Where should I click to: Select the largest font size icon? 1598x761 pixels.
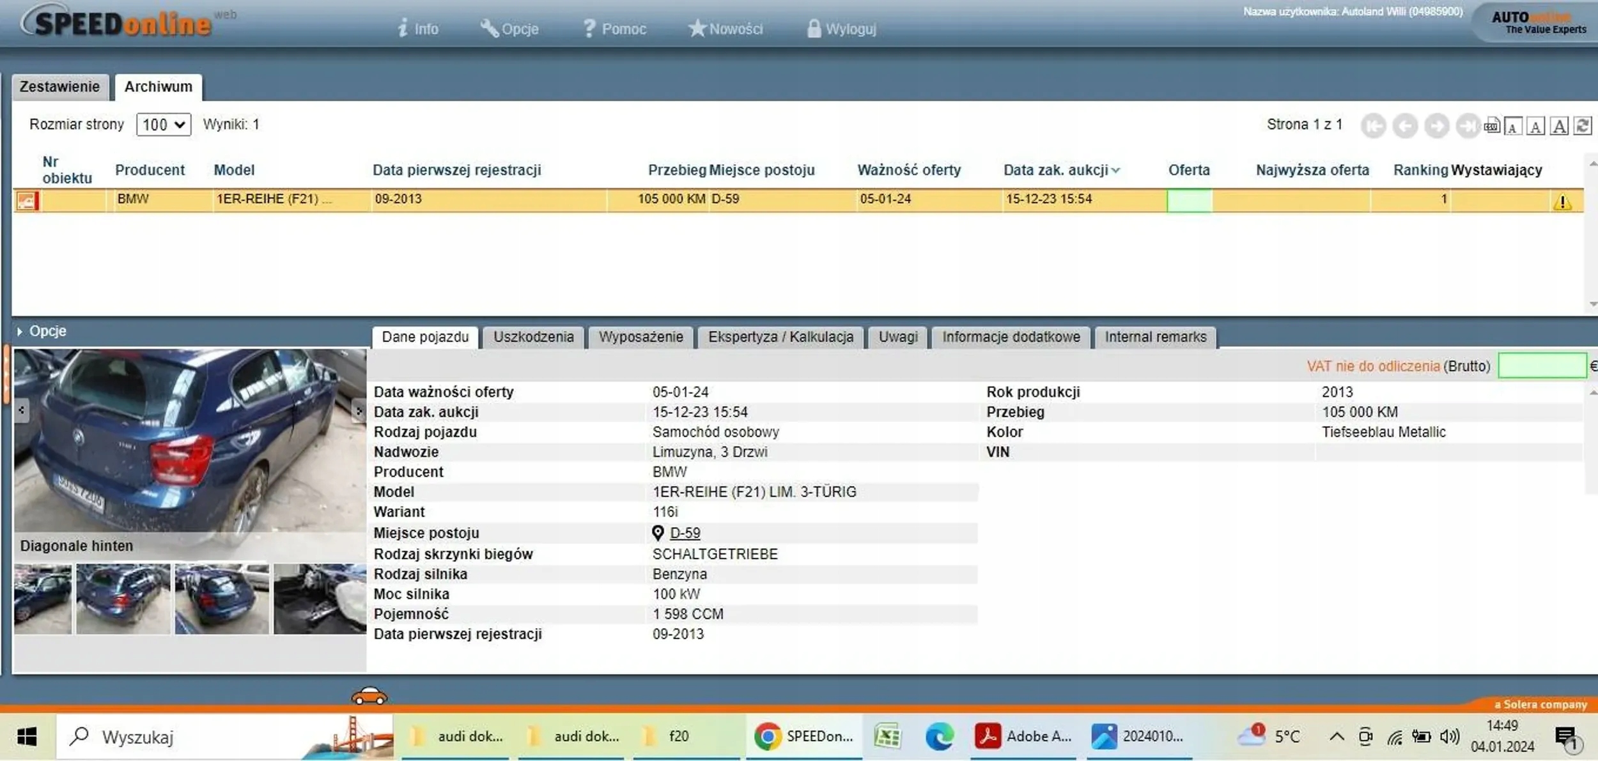tap(1560, 126)
